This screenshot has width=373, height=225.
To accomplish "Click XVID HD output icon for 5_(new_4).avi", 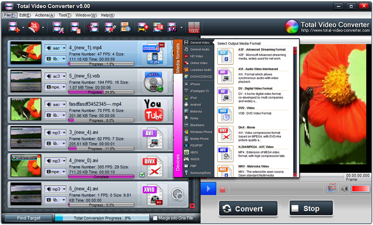I will click(153, 194).
